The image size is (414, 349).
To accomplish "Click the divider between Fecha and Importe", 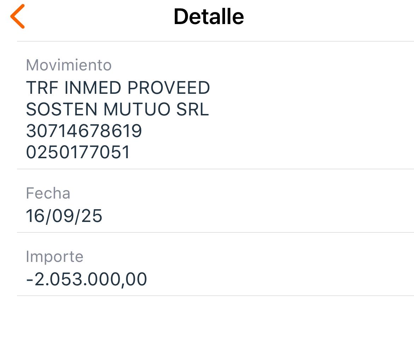I will [215, 232].
